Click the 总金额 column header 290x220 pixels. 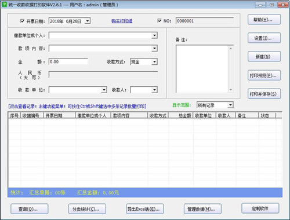pyautogui.click(x=181, y=116)
